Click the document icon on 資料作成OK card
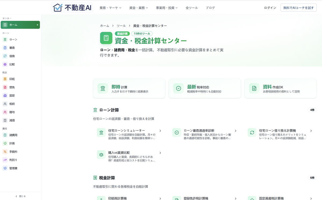This screenshot has width=322, height=200. tap(254, 88)
